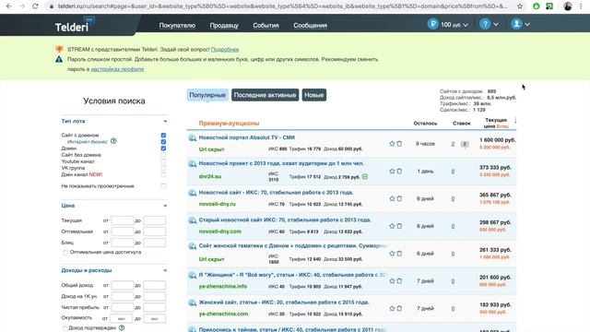Check Сайт без домена checkbox
590x332 pixels.
pyautogui.click(x=163, y=155)
